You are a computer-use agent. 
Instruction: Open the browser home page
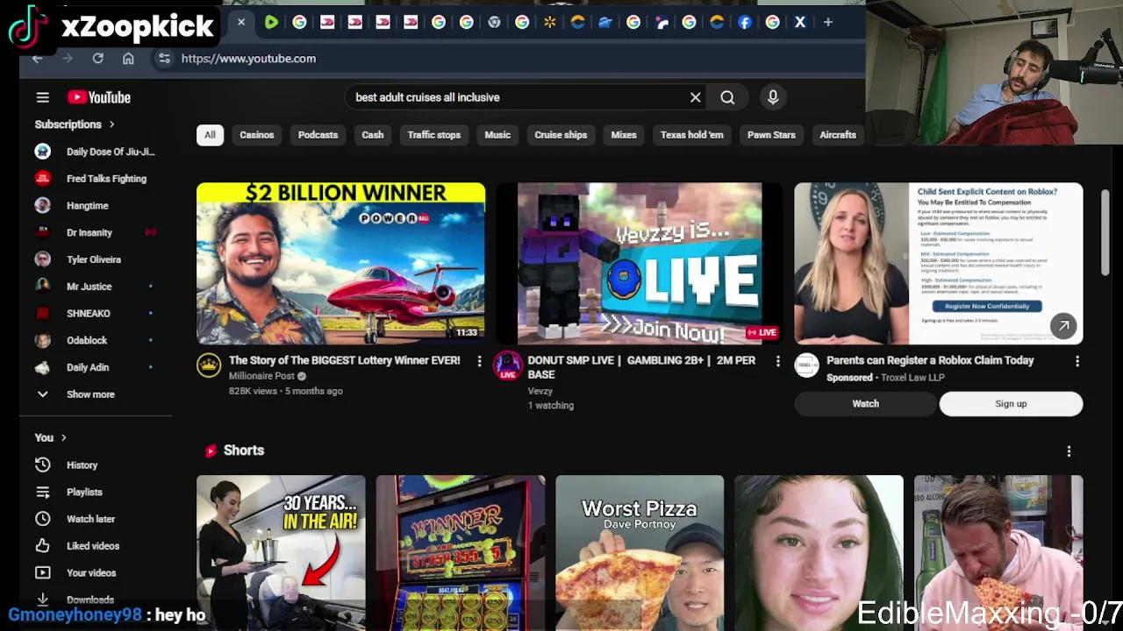(x=128, y=58)
